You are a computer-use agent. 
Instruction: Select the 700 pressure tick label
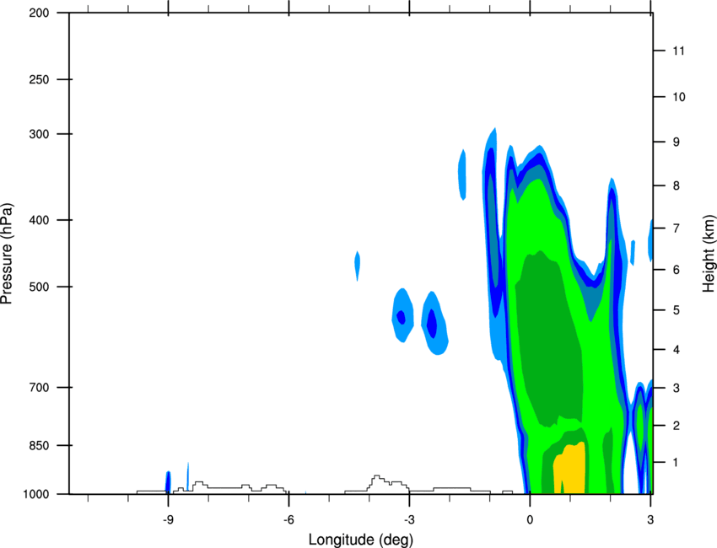click(39, 388)
